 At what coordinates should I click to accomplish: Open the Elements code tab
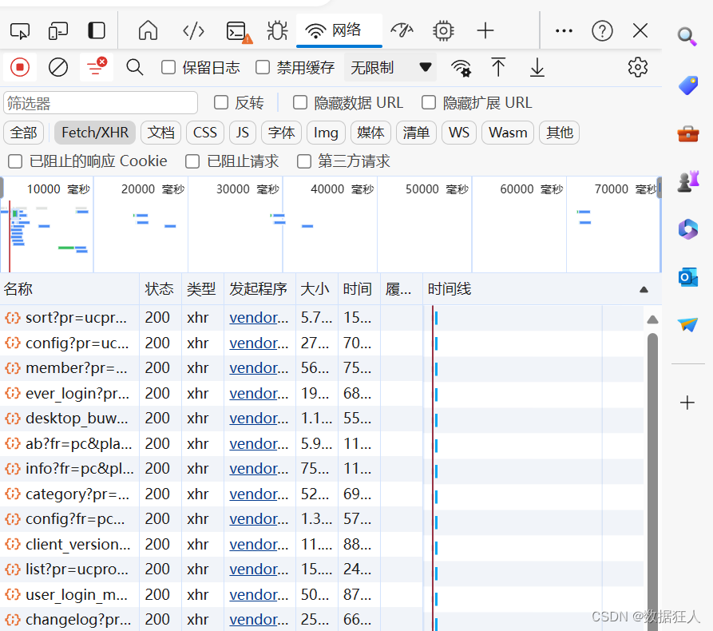193,31
